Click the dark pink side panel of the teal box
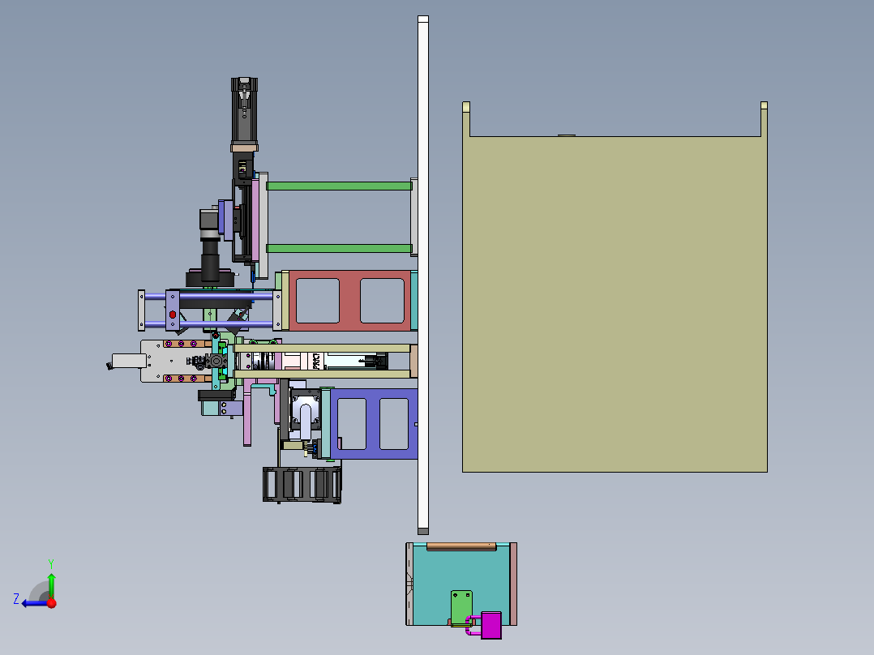 click(x=513, y=584)
